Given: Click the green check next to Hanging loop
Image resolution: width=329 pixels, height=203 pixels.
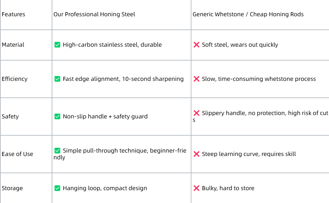Looking at the screenshot, I should (57, 188).
